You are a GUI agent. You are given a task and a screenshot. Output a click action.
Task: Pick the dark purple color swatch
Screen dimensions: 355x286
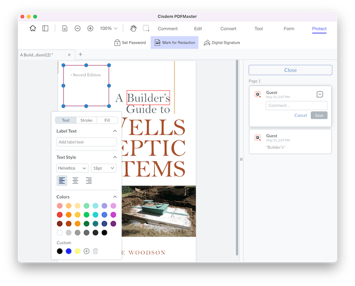pyautogui.click(x=113, y=224)
